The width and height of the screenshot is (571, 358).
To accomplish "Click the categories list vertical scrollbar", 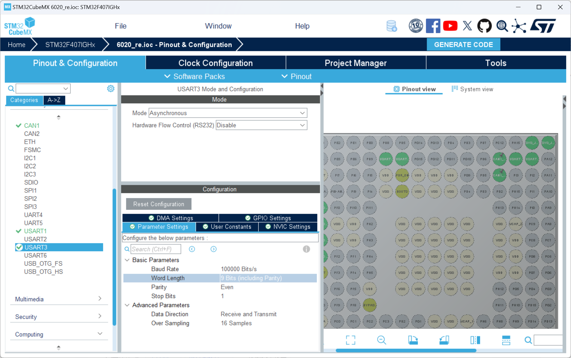I will click(114, 257).
